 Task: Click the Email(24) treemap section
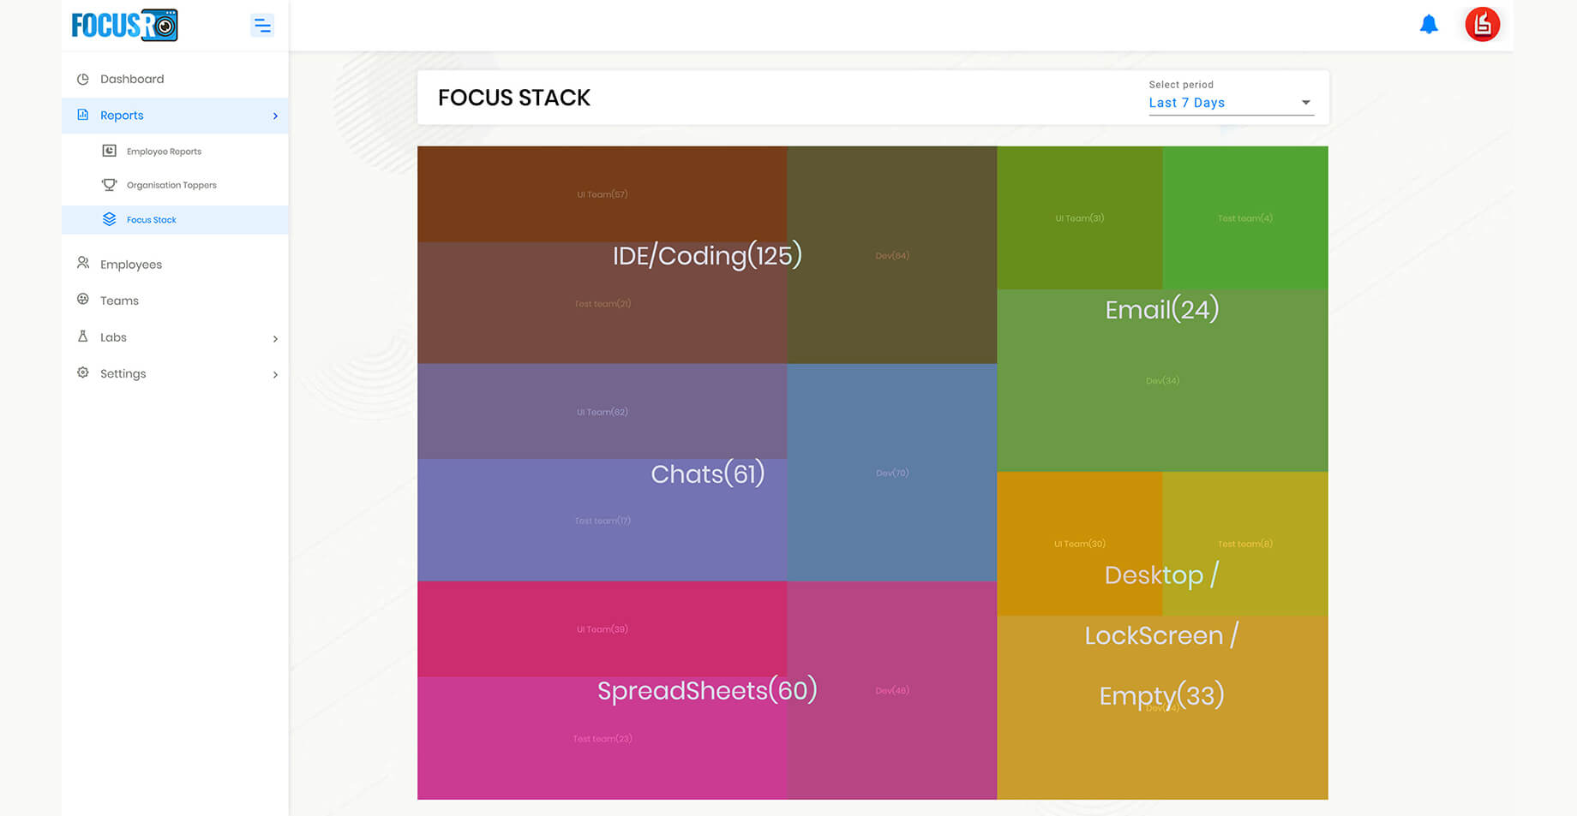[1161, 309]
